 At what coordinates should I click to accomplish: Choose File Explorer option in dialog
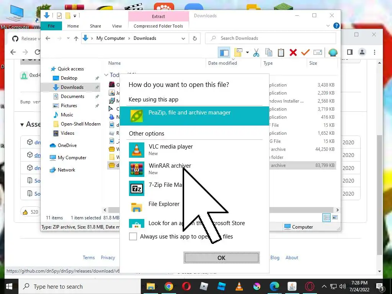(194, 207)
